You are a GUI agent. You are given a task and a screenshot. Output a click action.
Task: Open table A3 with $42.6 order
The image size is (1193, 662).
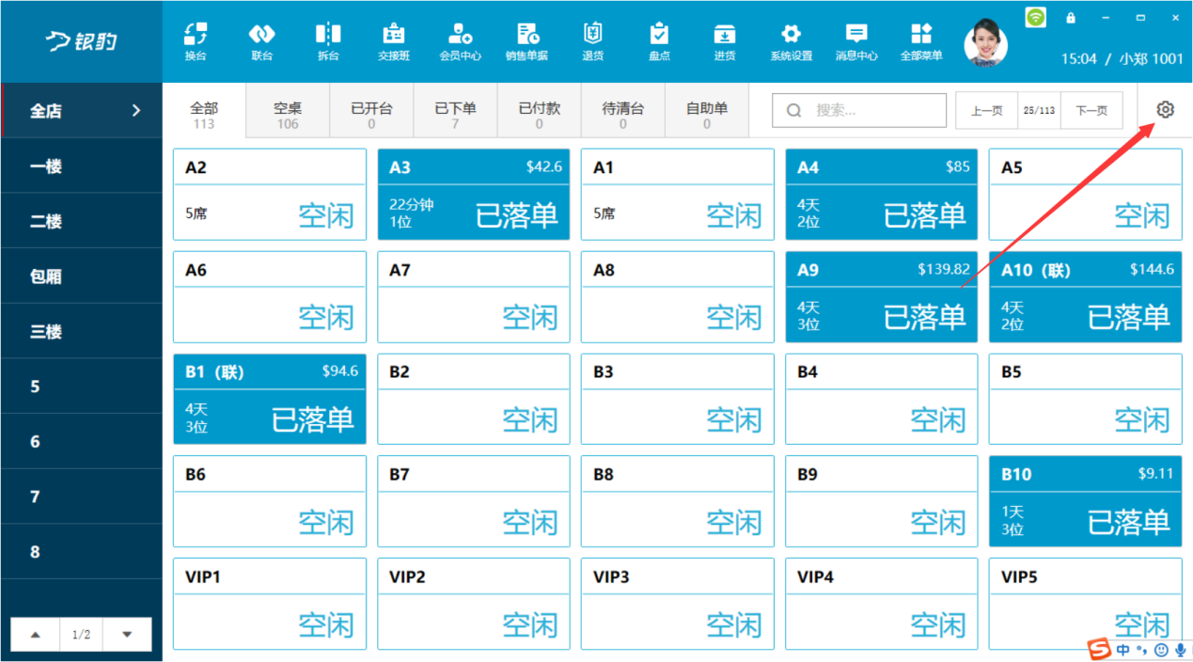[474, 195]
